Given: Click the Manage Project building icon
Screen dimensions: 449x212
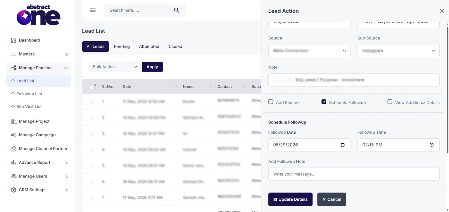Looking at the screenshot, I should click(x=13, y=121).
